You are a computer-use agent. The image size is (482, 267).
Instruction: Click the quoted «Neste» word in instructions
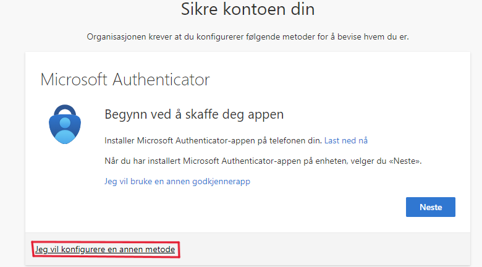point(407,161)
